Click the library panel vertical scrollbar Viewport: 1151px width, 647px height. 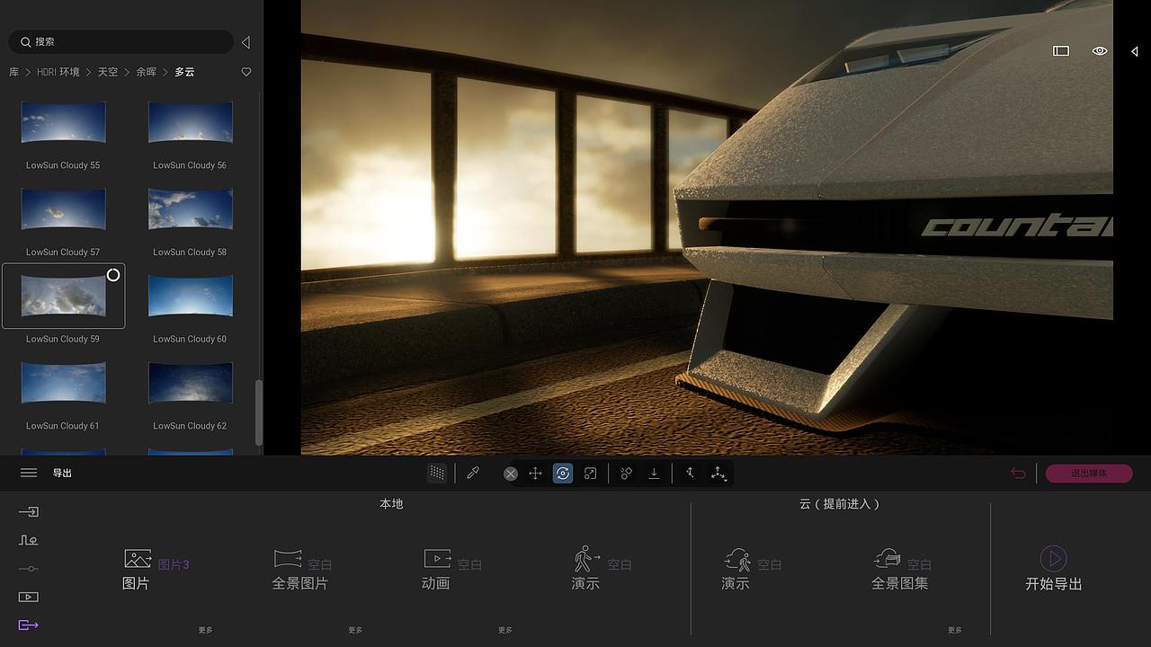pyautogui.click(x=259, y=412)
